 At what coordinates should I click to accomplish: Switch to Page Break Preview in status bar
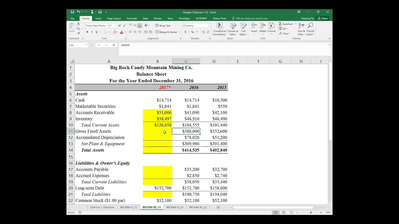click(x=291, y=212)
